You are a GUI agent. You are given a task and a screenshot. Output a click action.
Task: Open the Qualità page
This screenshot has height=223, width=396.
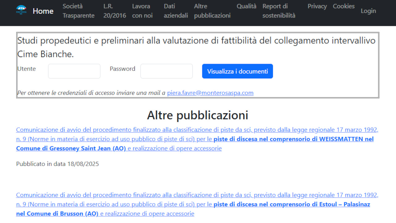pos(247,6)
